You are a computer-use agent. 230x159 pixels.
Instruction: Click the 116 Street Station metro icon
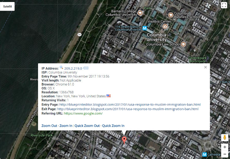click(x=145, y=28)
